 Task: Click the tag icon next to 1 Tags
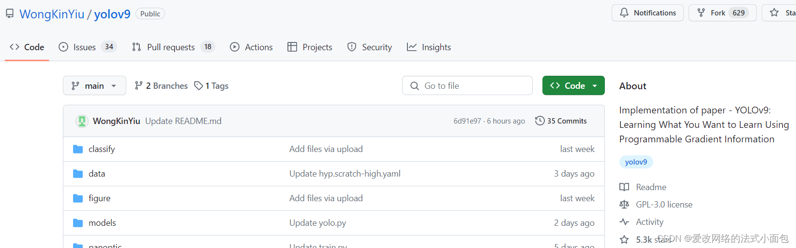(x=198, y=85)
